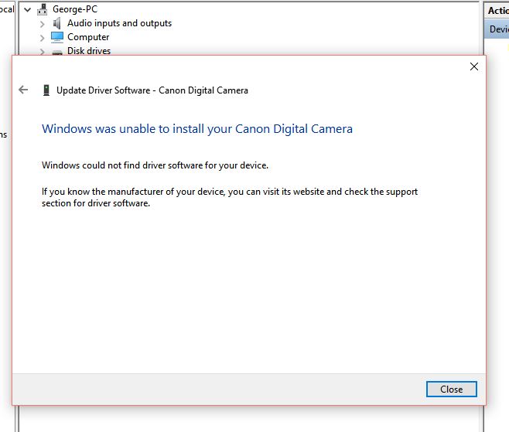Viewport: 509px width, 432px height.
Task: Select the George-PC root label
Action: (75, 9)
